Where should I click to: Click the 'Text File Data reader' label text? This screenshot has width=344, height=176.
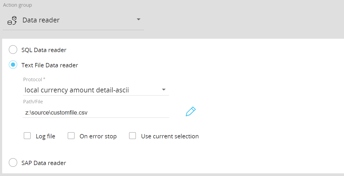tap(50, 65)
